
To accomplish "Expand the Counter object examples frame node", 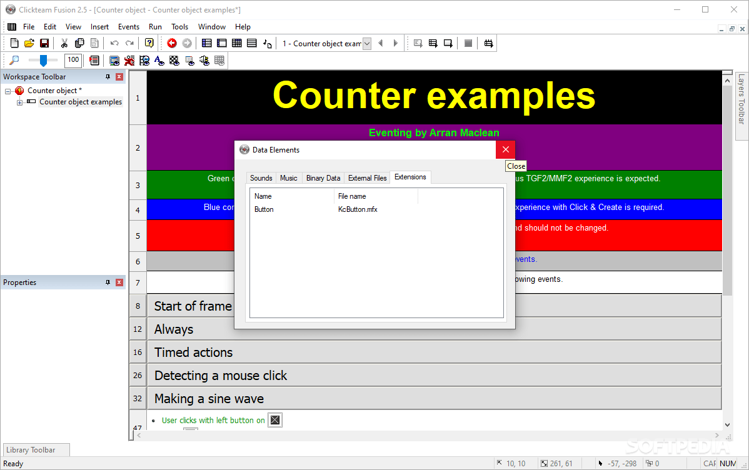I will [19, 102].
